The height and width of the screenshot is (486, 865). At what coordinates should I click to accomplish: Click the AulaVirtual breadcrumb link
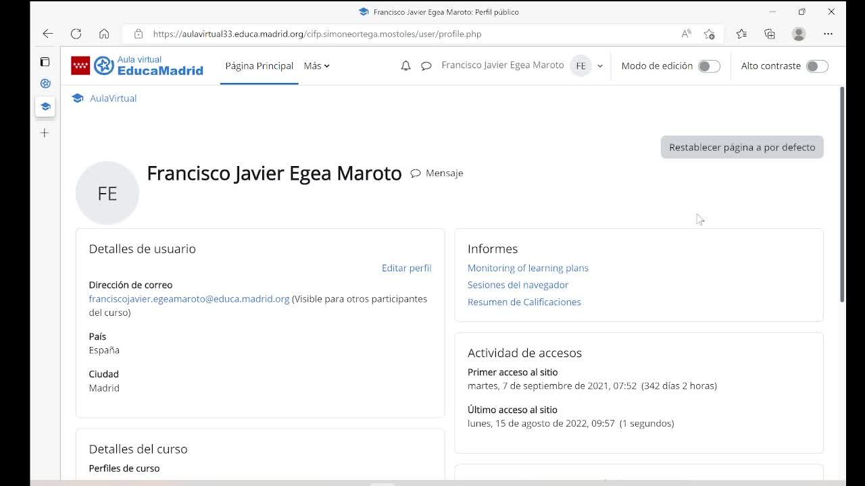point(113,99)
